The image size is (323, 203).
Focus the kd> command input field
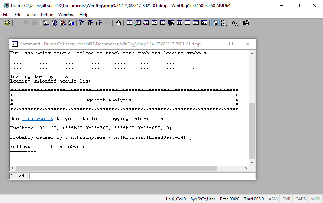pos(143,176)
